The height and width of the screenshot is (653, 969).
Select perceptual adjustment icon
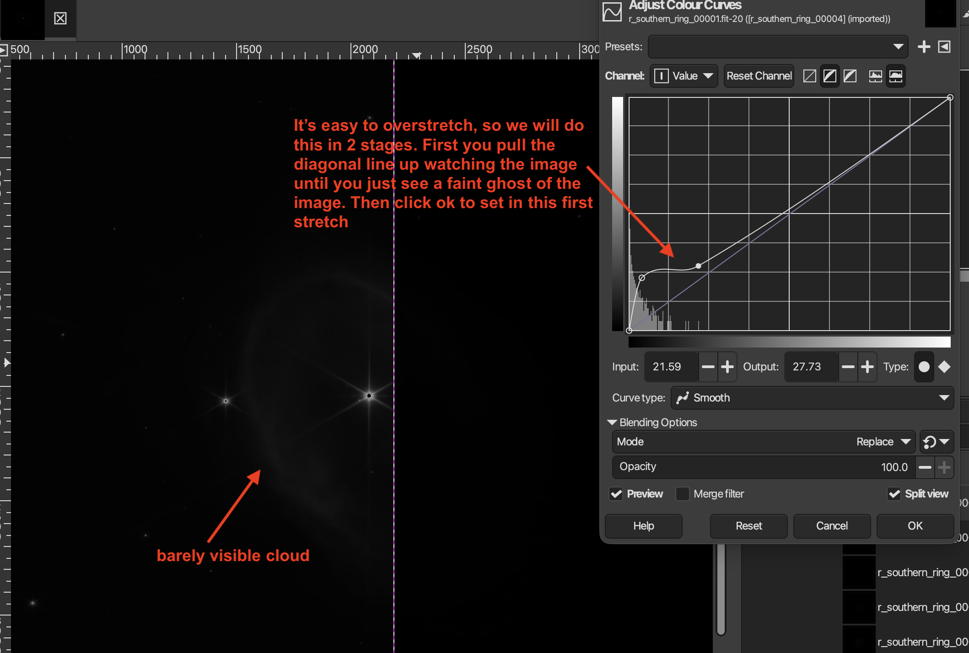[850, 76]
